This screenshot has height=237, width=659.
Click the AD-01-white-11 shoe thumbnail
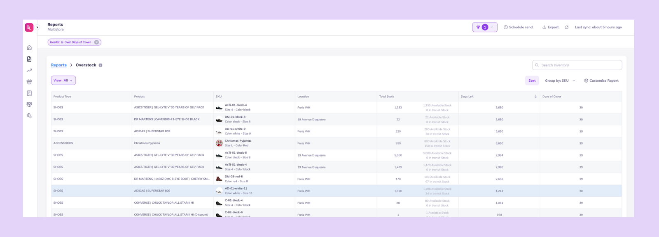219,191
